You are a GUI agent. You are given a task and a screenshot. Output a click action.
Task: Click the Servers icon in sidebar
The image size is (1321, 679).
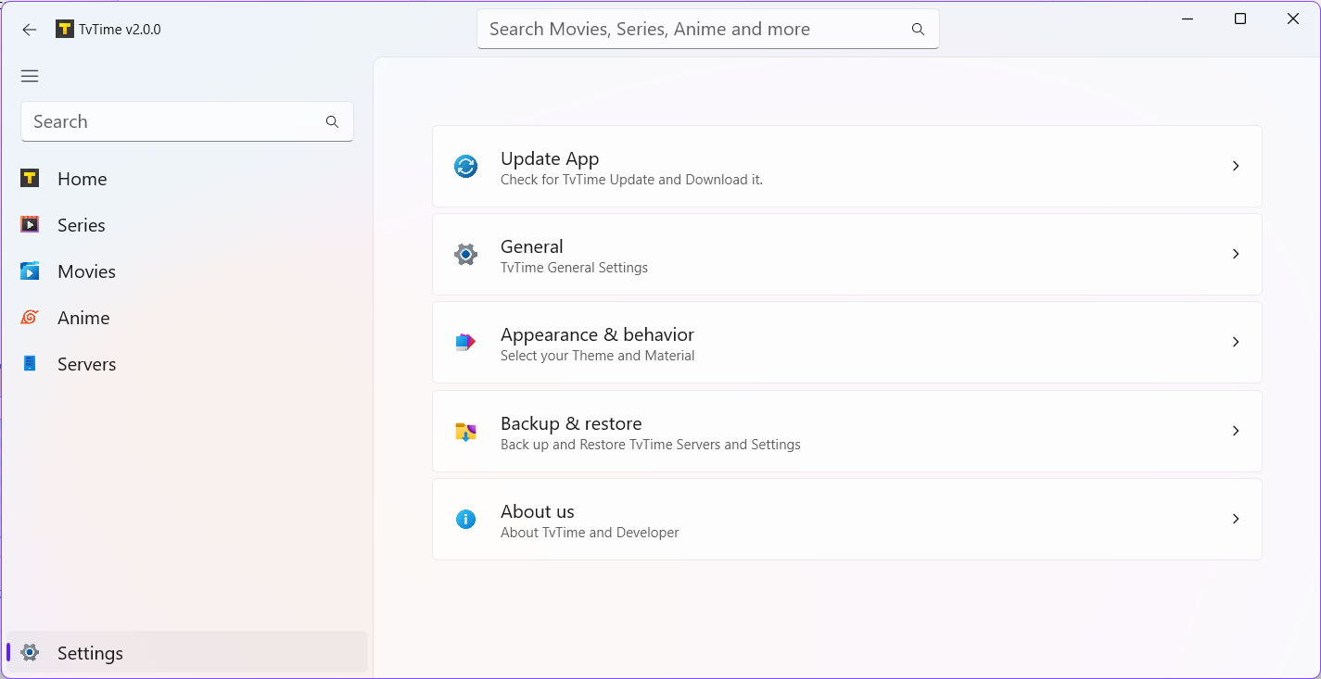(x=30, y=363)
